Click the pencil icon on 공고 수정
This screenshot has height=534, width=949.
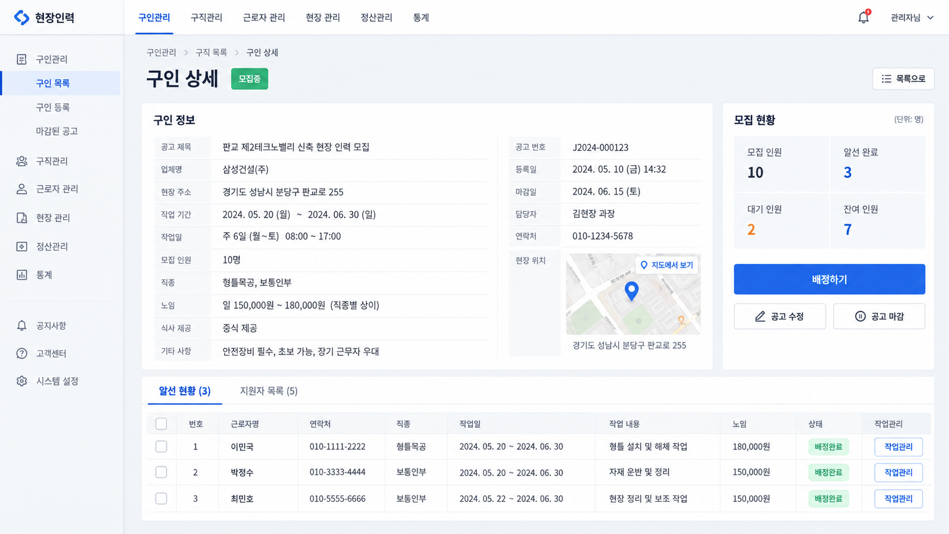[760, 317]
